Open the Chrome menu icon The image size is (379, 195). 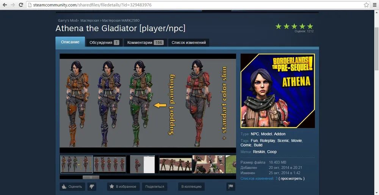tap(374, 5)
